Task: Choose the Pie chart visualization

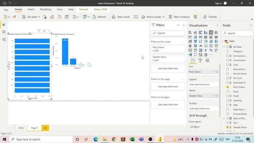Action: (206, 41)
